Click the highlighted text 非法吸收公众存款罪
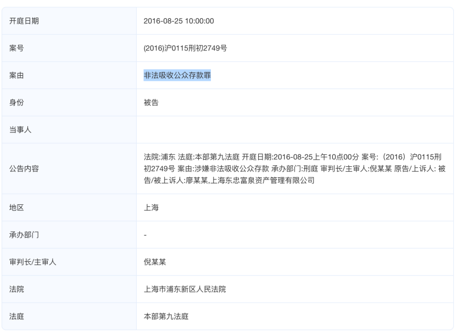The width and height of the screenshot is (457, 336). tap(177, 76)
